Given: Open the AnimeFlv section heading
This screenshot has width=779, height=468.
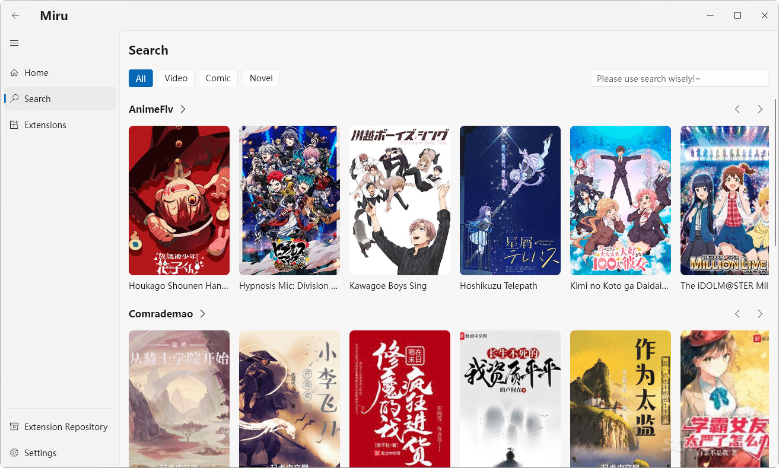Looking at the screenshot, I should [x=151, y=109].
